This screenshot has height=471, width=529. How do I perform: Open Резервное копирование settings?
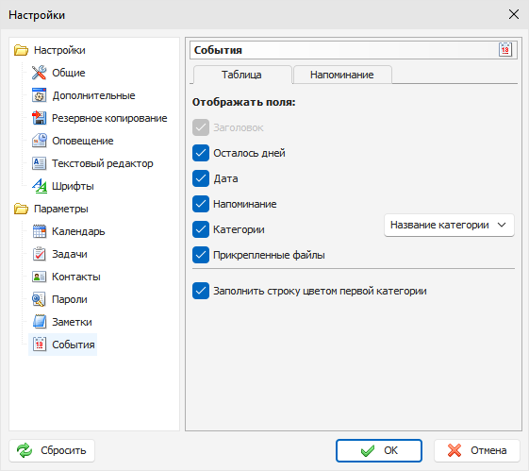coord(109,118)
